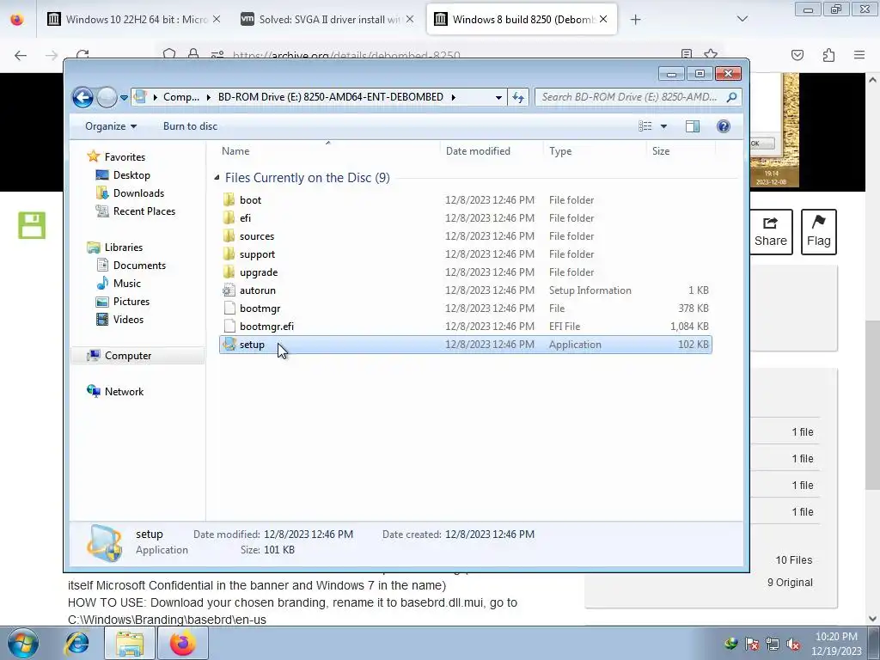Select the autorun setup information file
The width and height of the screenshot is (880, 660).
(x=466, y=290)
